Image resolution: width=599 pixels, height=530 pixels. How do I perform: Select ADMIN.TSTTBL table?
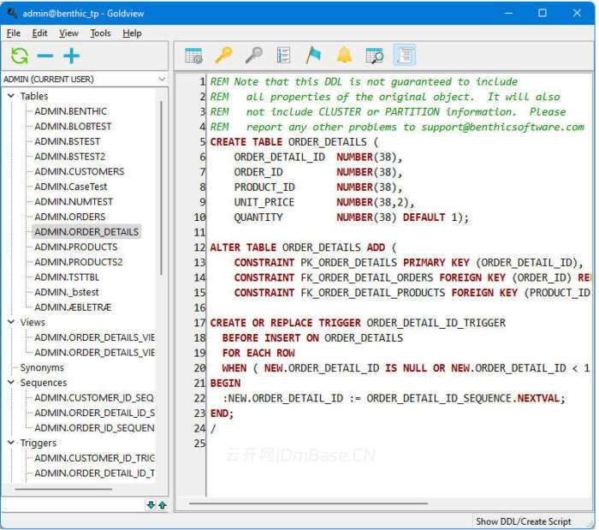pos(67,277)
